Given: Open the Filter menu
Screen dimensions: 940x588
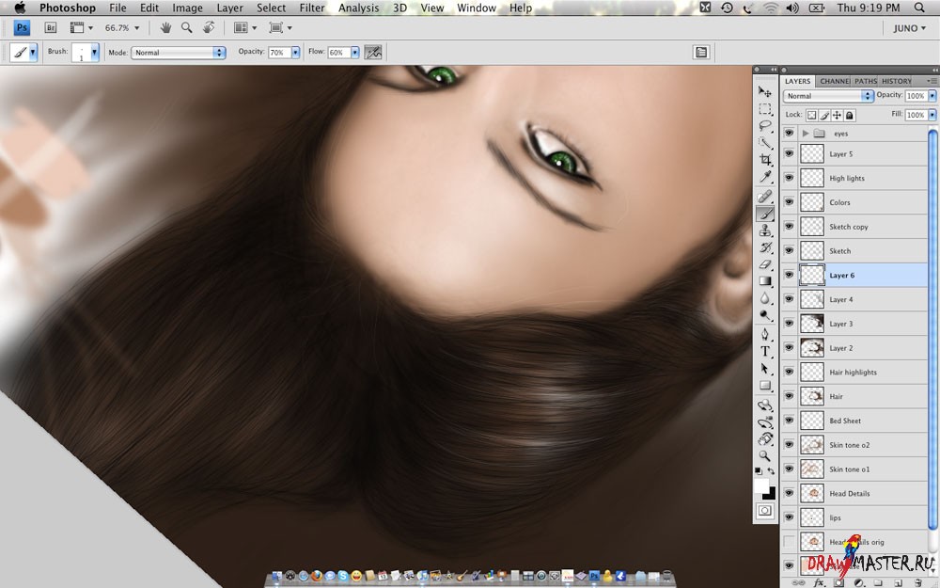Looking at the screenshot, I should tap(312, 8).
